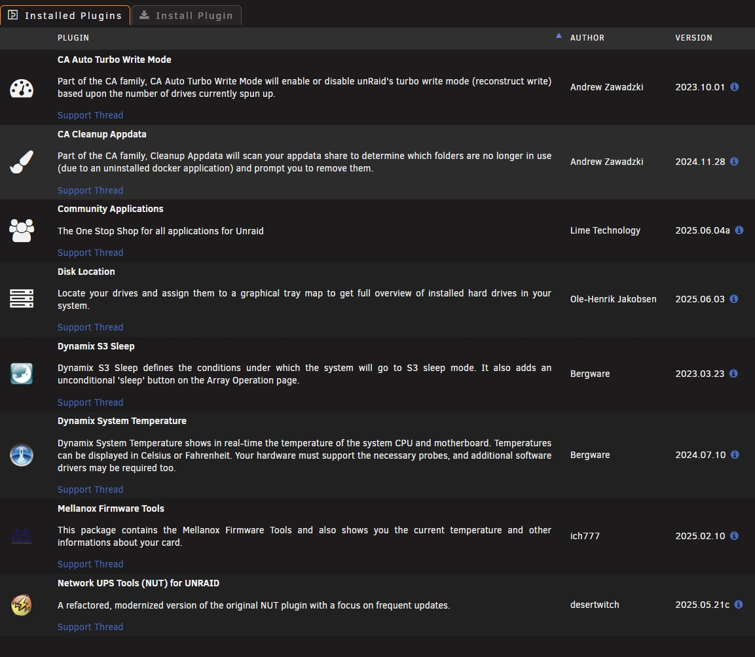
Task: Open Support Thread for Dynamix S3 Sleep
Action: (x=90, y=402)
